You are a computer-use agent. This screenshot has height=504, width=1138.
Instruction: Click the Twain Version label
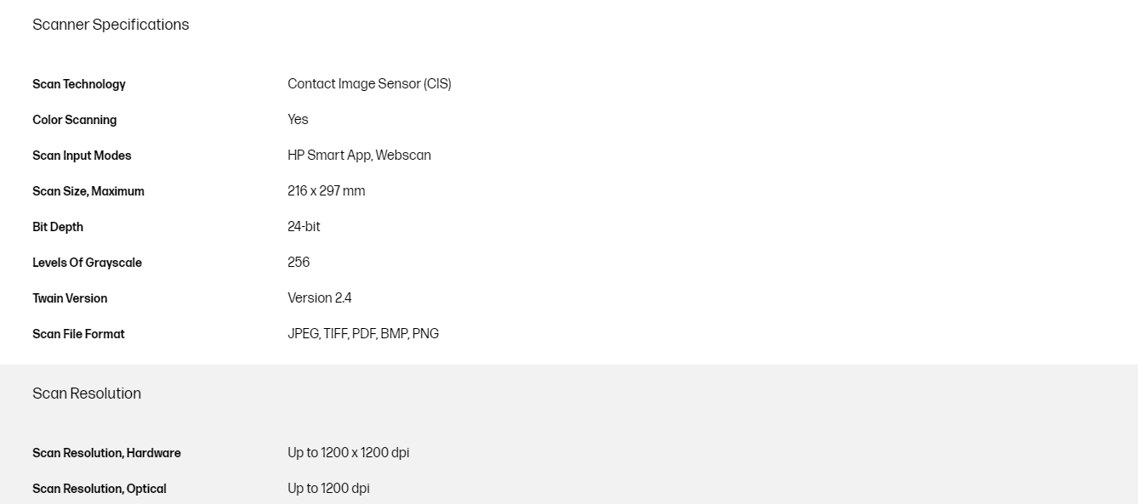pyautogui.click(x=70, y=298)
